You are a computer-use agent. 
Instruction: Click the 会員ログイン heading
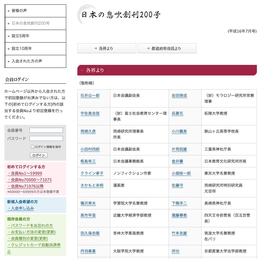(17, 79)
